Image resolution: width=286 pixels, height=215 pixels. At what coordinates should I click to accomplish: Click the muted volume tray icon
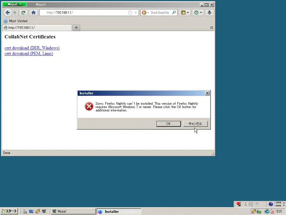pyautogui.click(x=271, y=212)
